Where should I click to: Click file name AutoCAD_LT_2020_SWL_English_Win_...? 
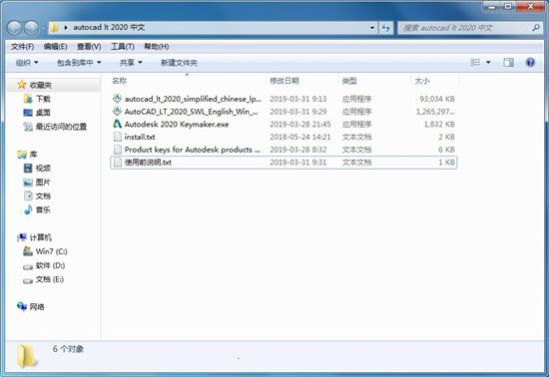[192, 112]
